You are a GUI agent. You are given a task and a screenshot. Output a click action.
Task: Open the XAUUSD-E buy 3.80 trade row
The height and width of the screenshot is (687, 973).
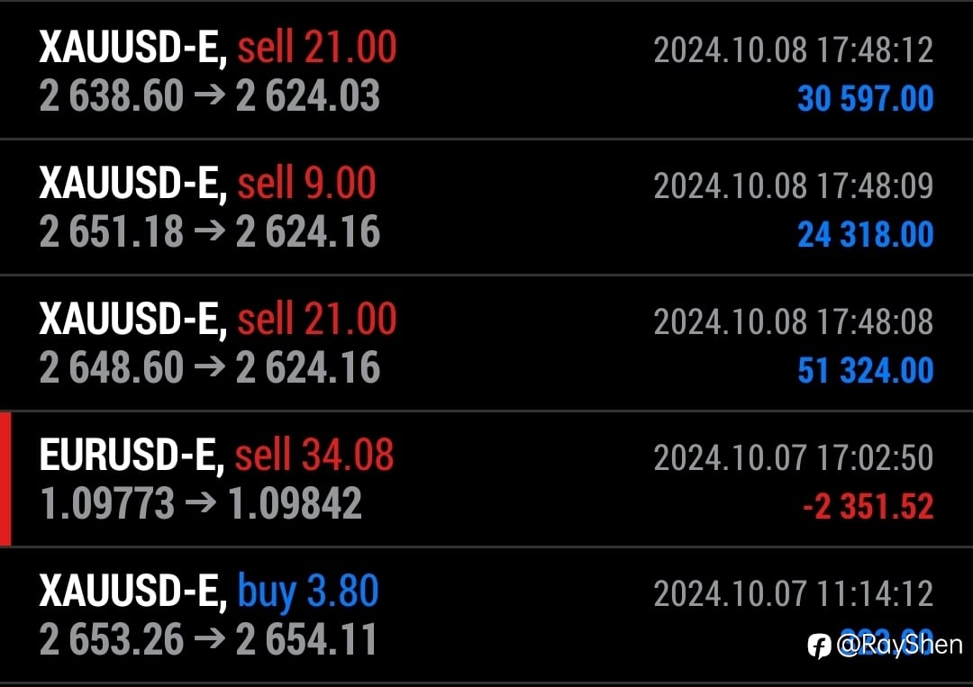(486, 615)
